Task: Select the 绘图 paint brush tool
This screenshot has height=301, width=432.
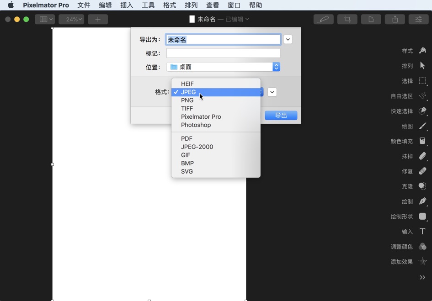Action: point(422,126)
